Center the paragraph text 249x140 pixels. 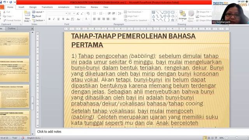point(99,19)
